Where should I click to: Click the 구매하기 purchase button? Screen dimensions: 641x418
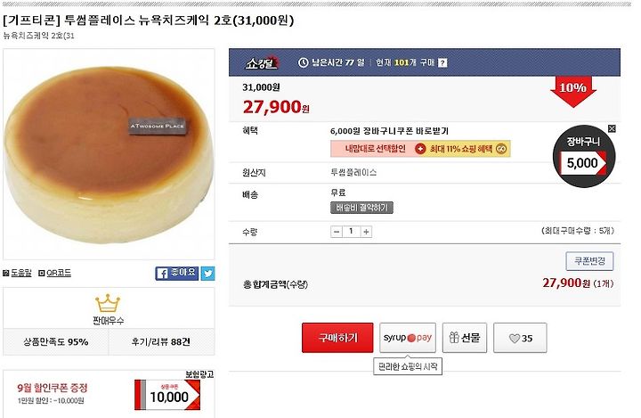337,338
